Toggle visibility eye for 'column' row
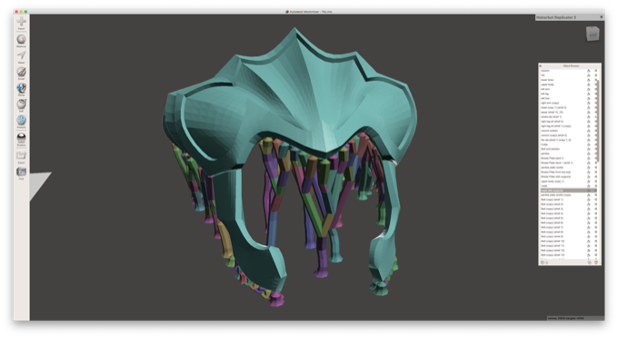 point(596,71)
